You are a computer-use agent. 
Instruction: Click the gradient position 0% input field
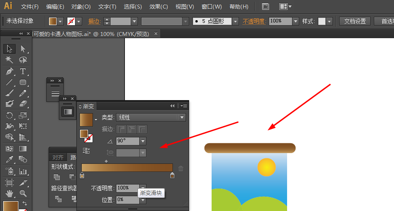click(127, 199)
